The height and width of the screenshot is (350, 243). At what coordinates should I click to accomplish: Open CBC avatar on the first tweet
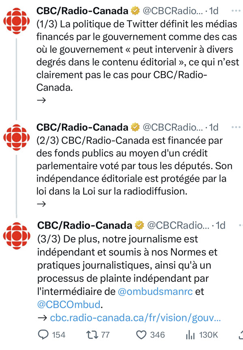tap(17, 21)
